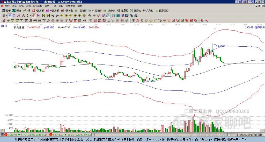Click the floppy disk save icon

pyautogui.click(x=127, y=16)
